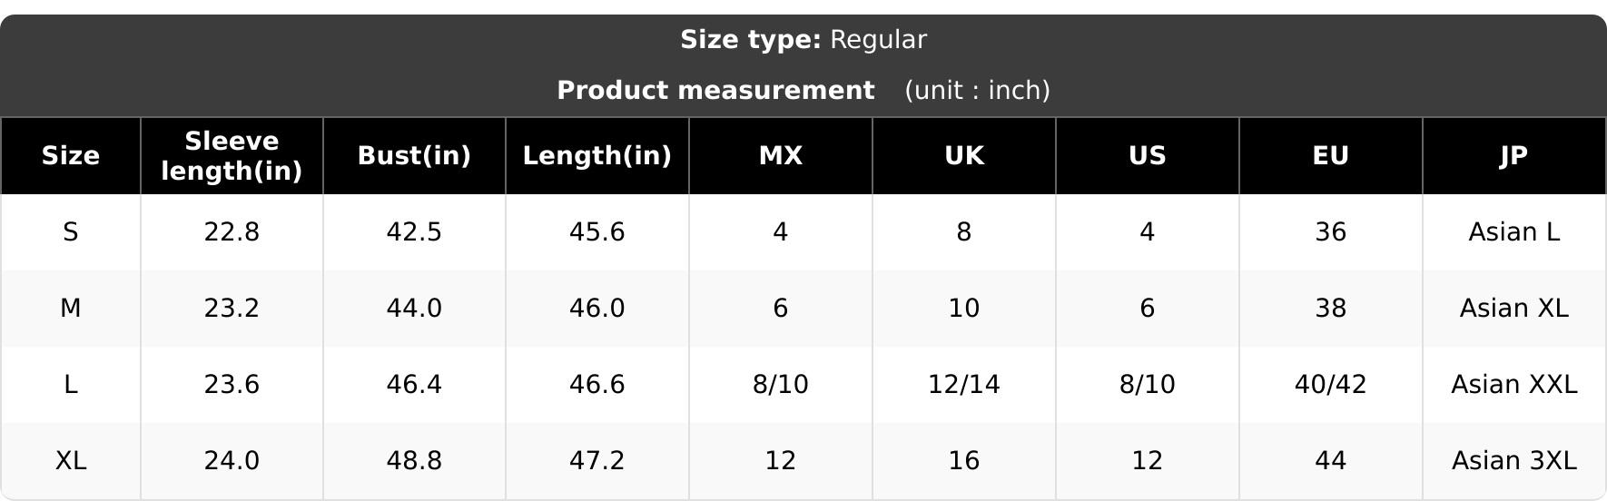Select the 46.0 length cell in row M

click(597, 309)
